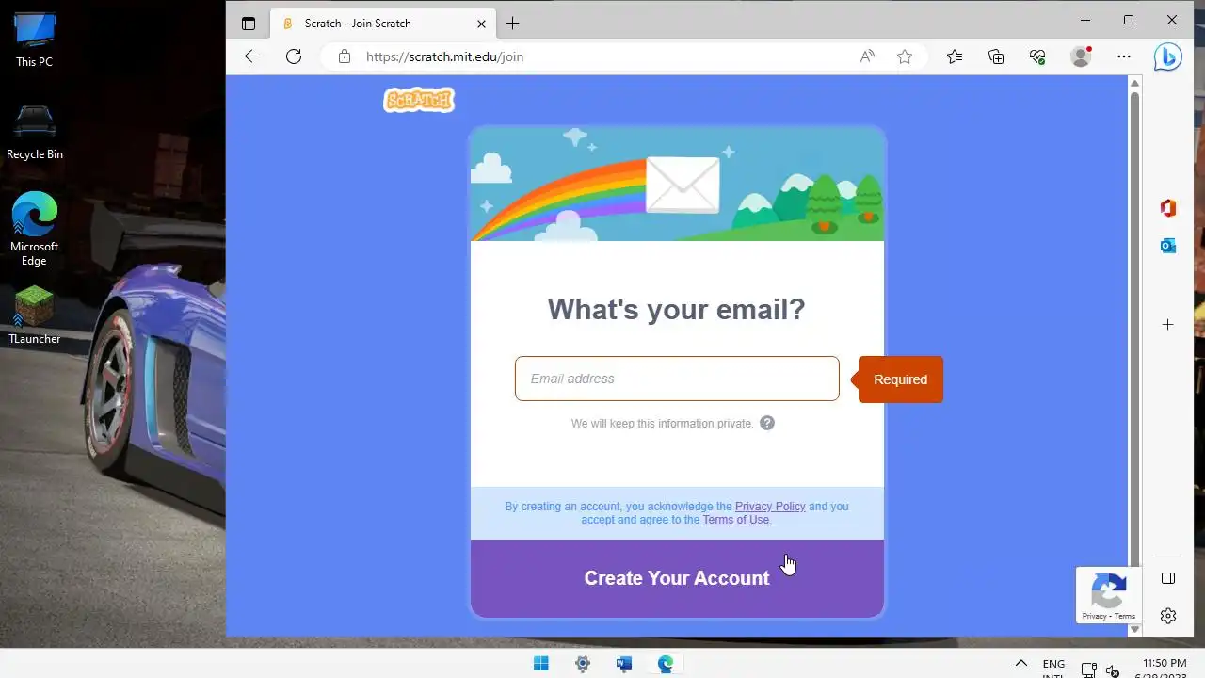
Task: Click the Required validation message
Action: (x=900, y=379)
